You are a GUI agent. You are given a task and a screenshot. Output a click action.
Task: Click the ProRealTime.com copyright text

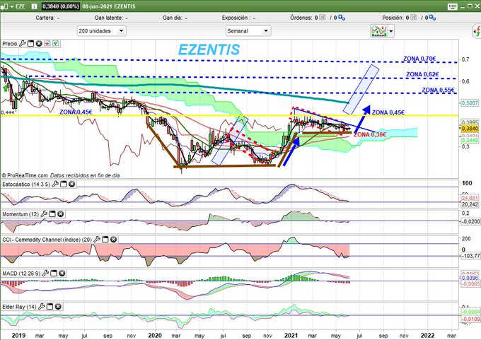(x=25, y=175)
